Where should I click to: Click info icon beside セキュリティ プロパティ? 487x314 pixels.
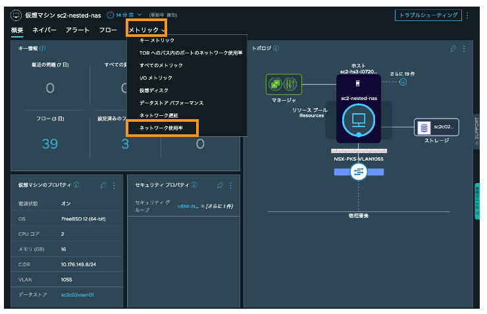tap(194, 185)
